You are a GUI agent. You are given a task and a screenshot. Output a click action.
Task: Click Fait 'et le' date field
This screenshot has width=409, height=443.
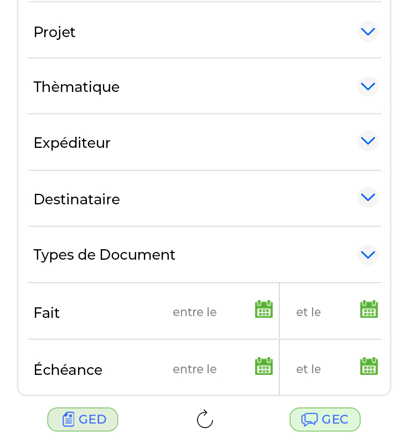pyautogui.click(x=308, y=312)
